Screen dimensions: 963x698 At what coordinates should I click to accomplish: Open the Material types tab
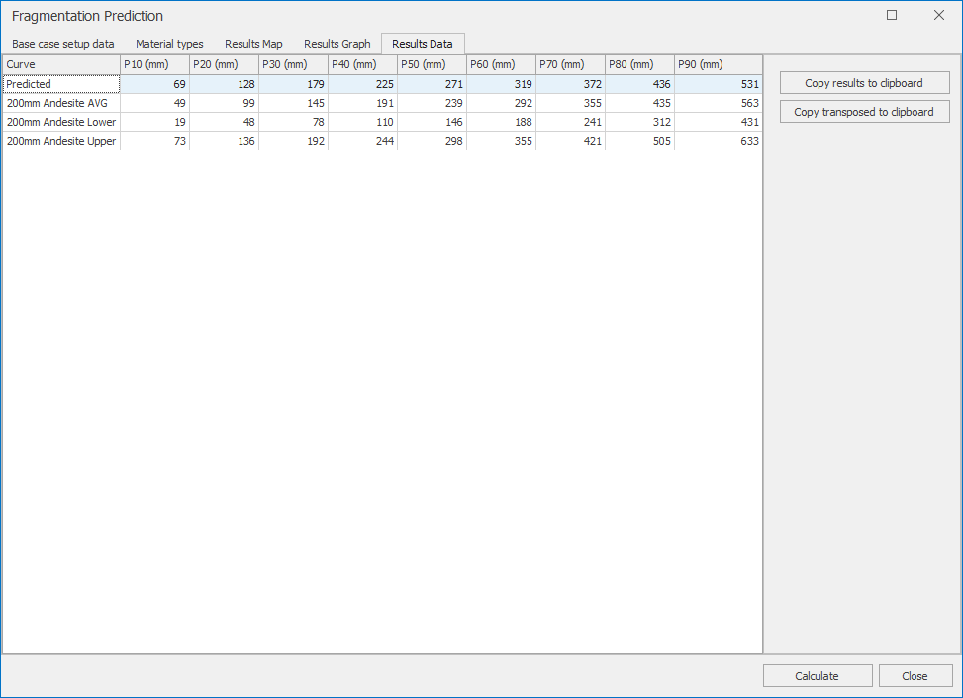[x=169, y=44]
